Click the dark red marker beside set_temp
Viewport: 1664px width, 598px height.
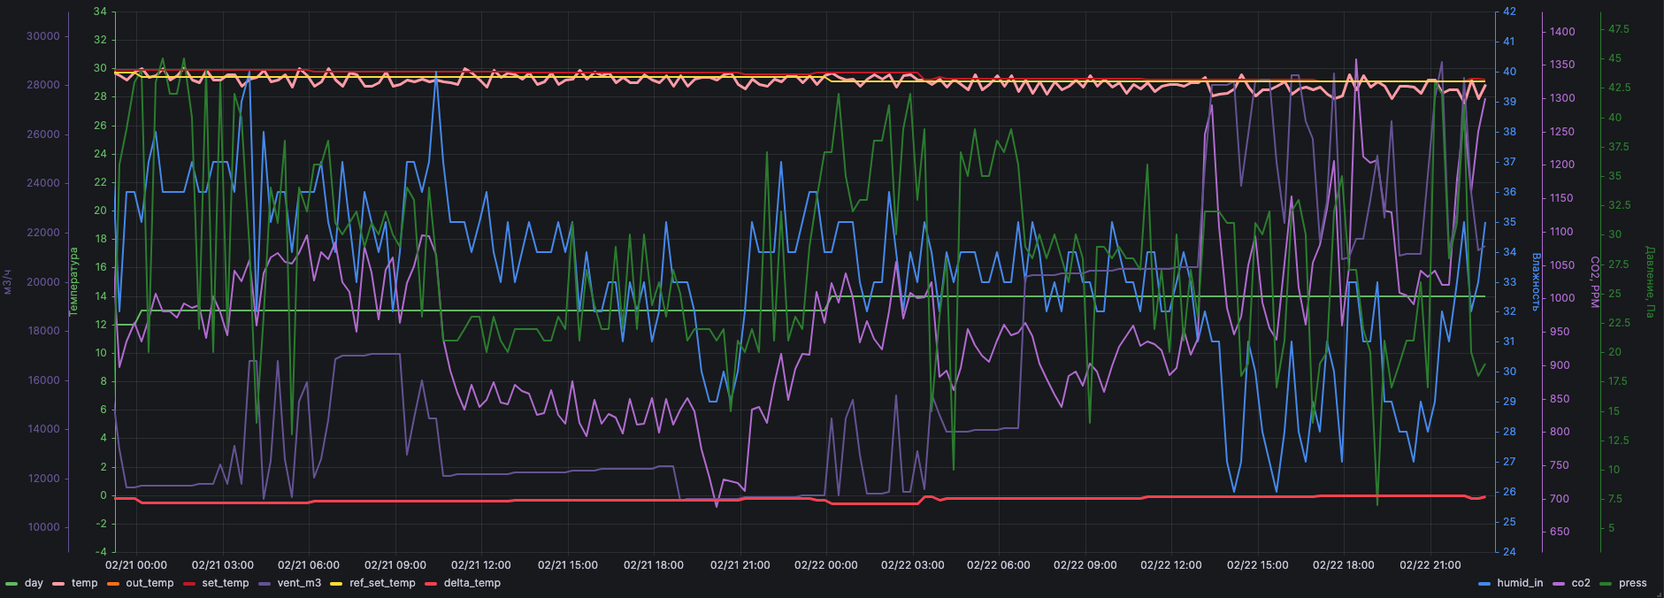(x=189, y=584)
